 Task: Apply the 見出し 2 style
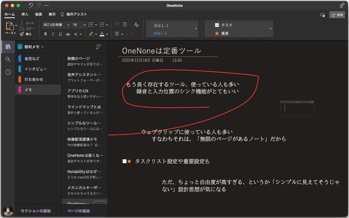[160, 34]
